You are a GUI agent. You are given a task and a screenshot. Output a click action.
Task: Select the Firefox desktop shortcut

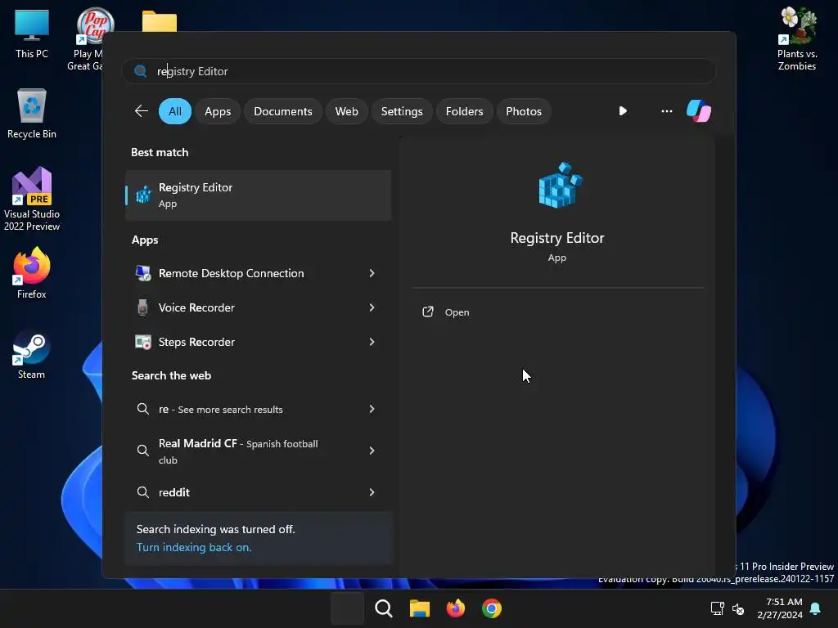pos(32,273)
